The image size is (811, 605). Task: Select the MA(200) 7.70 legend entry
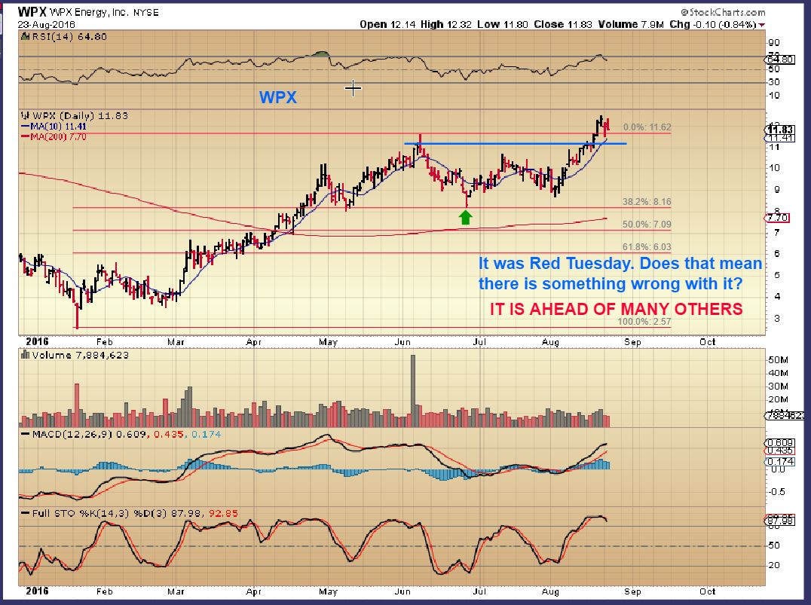coord(54,137)
